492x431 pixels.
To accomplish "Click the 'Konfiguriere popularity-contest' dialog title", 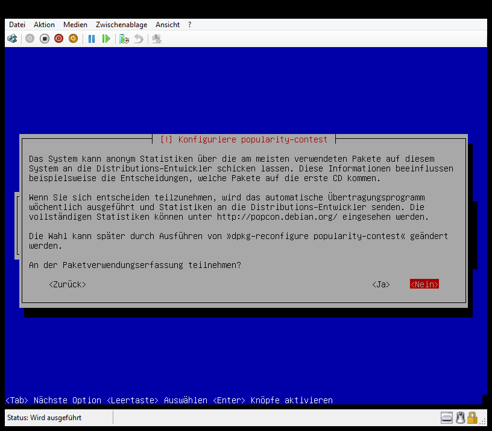I will tap(253, 139).
